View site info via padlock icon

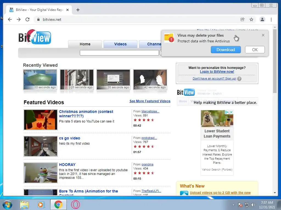pyautogui.click(x=38, y=19)
